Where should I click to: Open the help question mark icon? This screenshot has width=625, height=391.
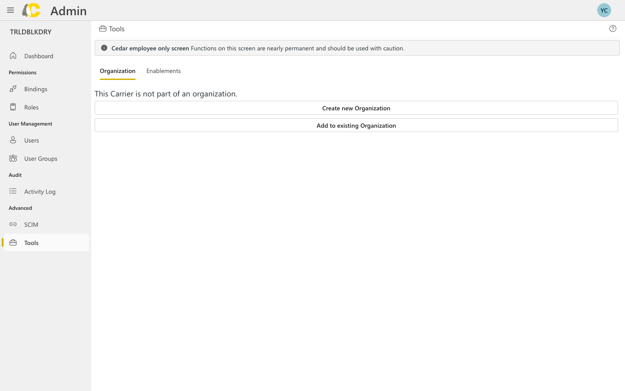pyautogui.click(x=612, y=28)
